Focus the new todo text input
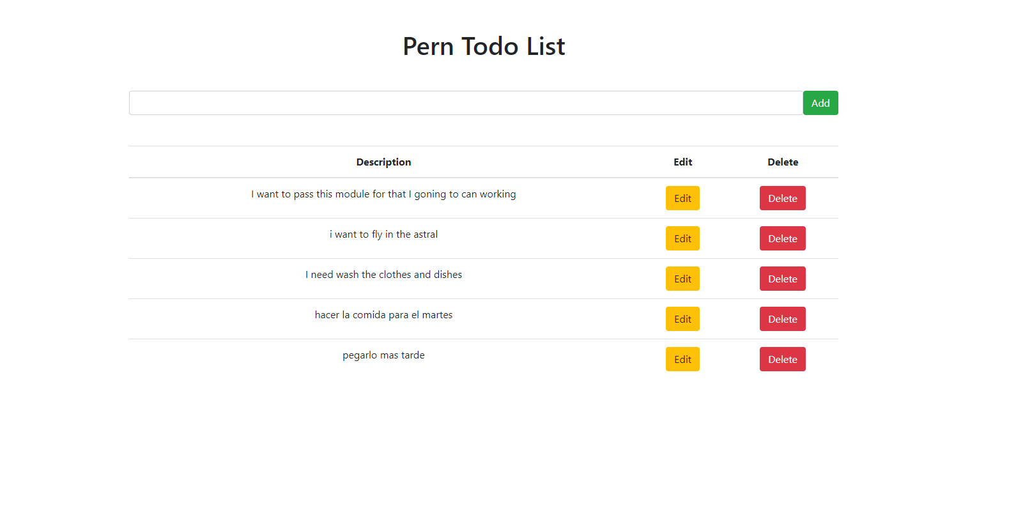 466,103
